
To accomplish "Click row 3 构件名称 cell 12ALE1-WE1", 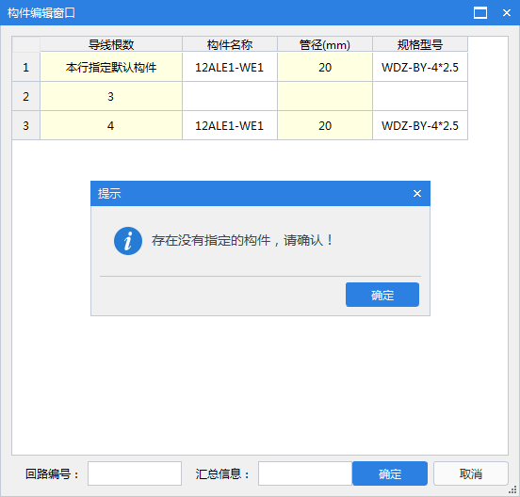I will pos(230,125).
